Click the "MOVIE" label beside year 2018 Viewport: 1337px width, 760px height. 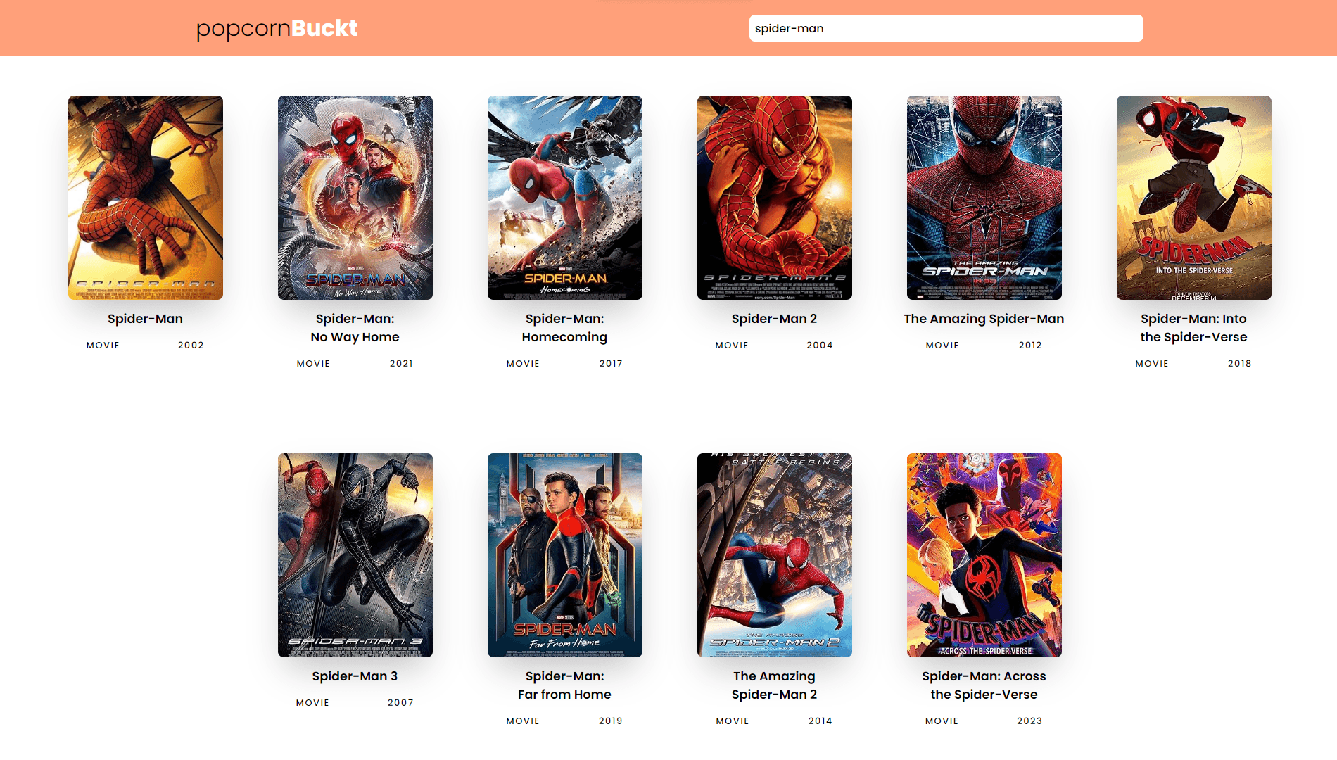click(x=1152, y=364)
